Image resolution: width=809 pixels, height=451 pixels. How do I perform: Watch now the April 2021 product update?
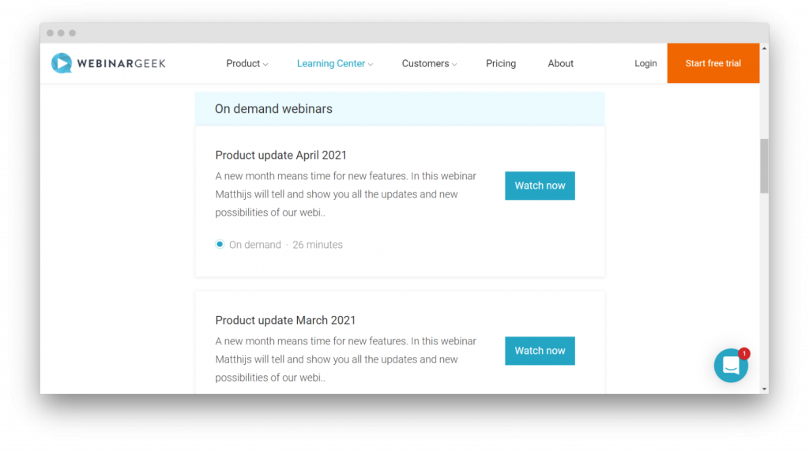[540, 186]
